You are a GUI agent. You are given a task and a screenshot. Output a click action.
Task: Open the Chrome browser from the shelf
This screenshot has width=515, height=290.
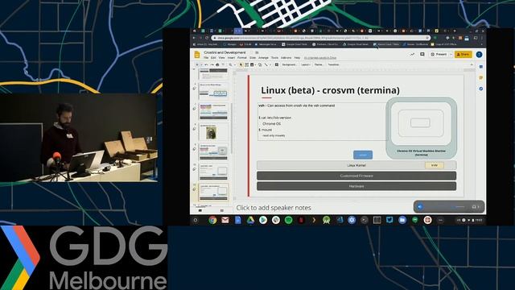[212, 220]
